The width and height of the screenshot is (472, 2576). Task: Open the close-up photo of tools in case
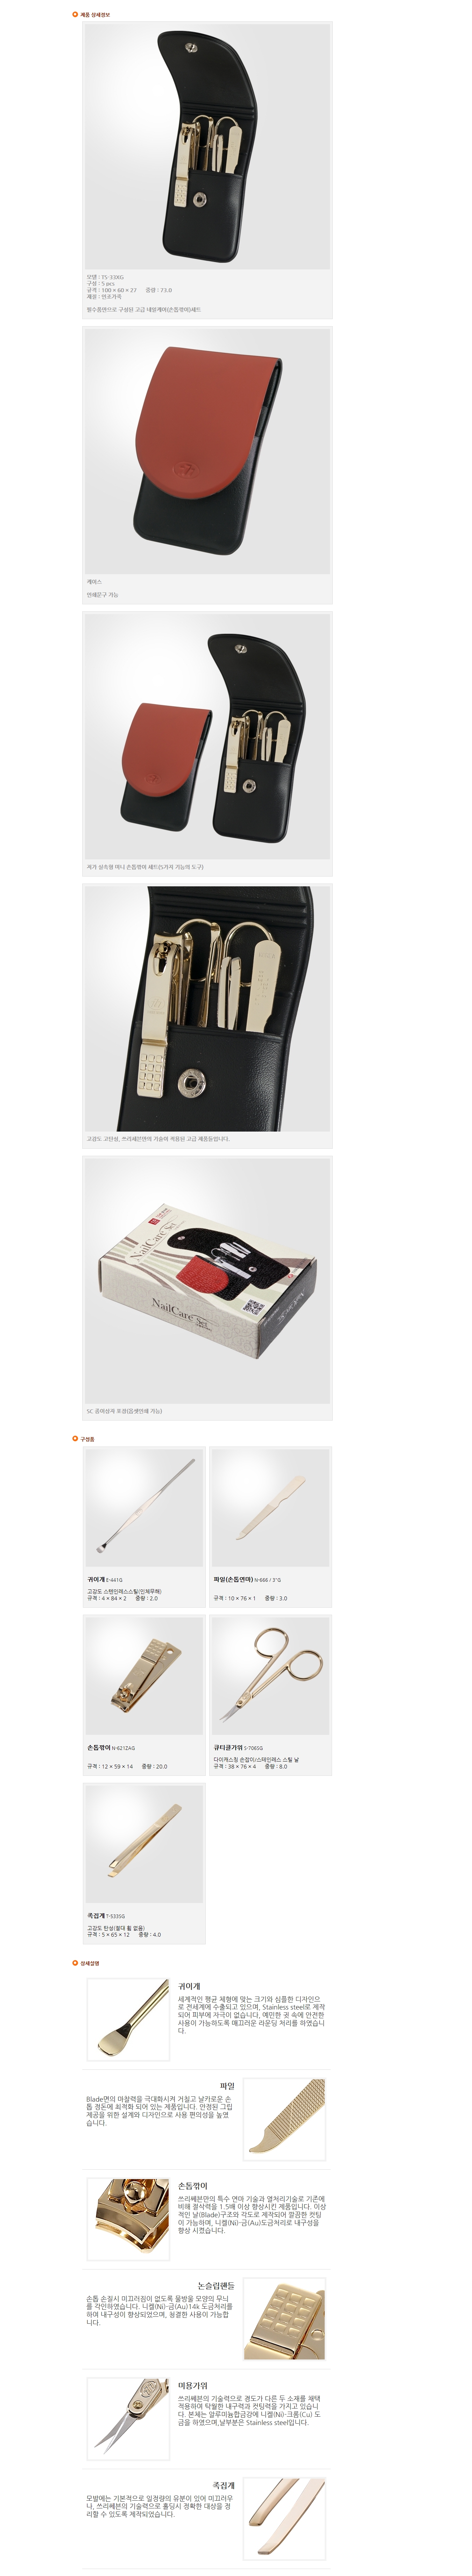tap(207, 1008)
